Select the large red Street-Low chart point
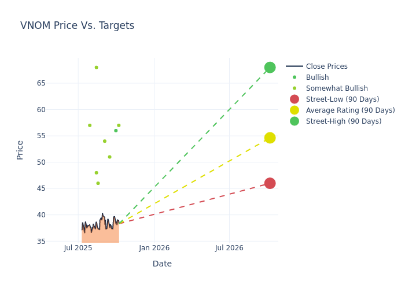The width and height of the screenshot is (405, 289). (270, 183)
